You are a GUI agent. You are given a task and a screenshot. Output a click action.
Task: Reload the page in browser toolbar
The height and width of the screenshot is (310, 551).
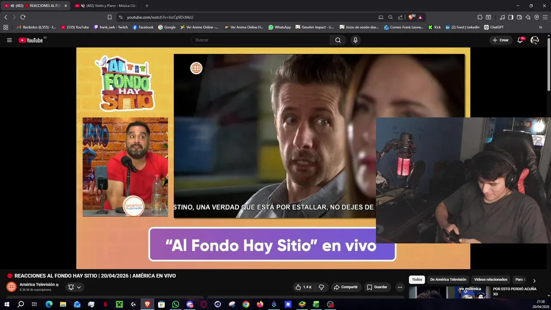coord(23,17)
